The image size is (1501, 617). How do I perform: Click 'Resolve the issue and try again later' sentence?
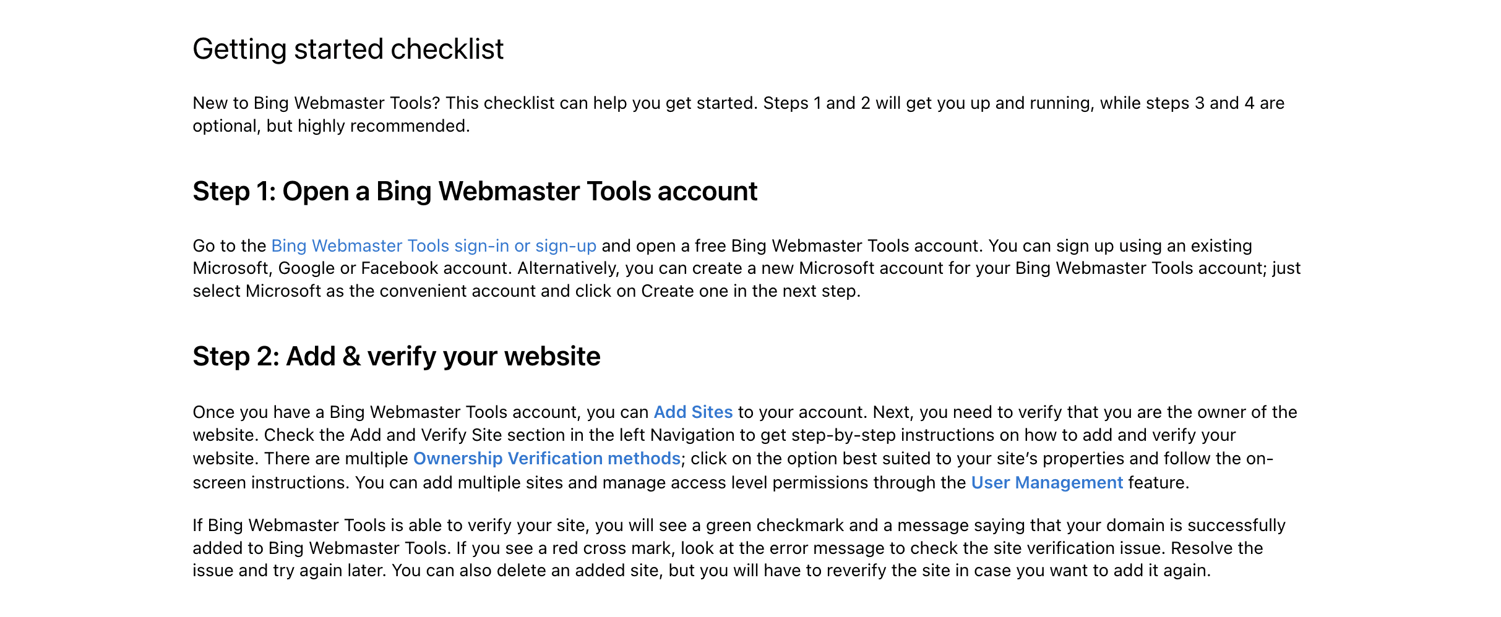coord(728,560)
